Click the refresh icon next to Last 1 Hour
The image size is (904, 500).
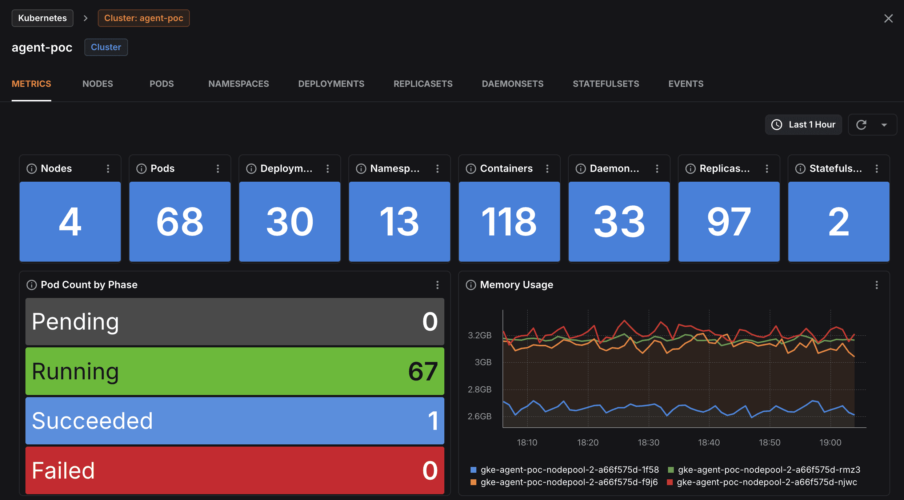click(861, 125)
